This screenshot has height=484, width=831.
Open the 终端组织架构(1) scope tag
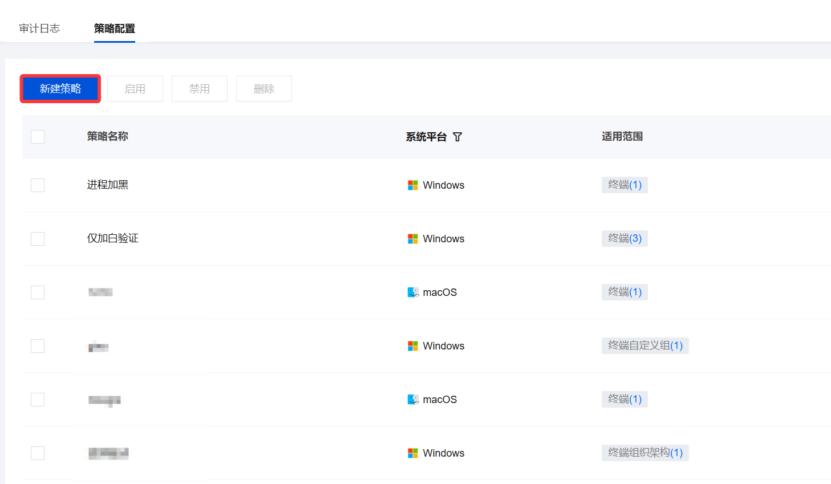[645, 453]
